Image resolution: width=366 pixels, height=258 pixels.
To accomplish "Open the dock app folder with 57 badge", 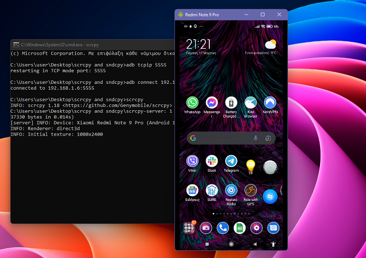I will (189, 228).
